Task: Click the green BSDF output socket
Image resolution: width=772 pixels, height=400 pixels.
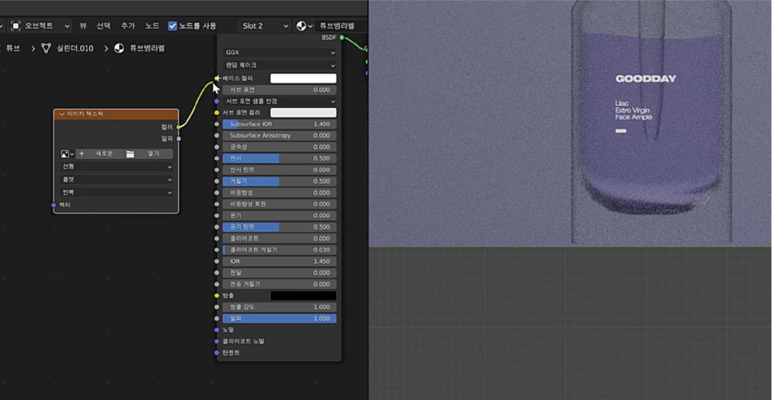Action: [342, 37]
